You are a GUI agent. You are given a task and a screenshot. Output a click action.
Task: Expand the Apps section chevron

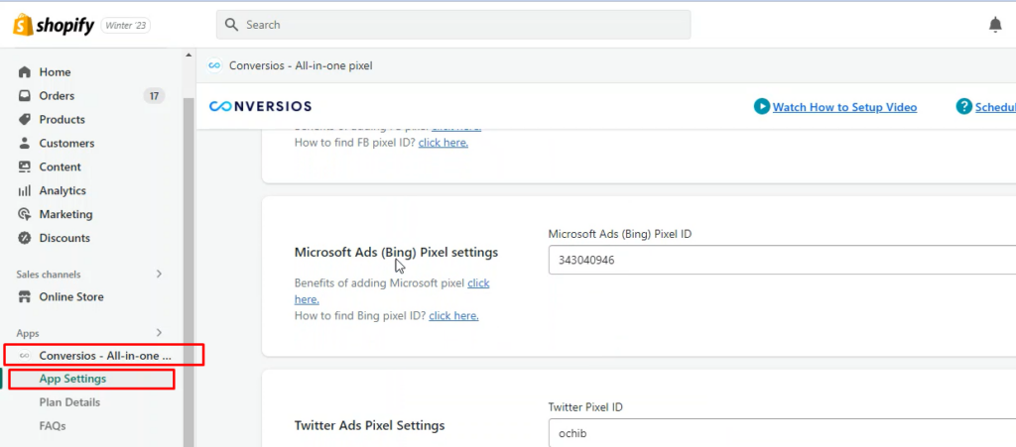[159, 333]
